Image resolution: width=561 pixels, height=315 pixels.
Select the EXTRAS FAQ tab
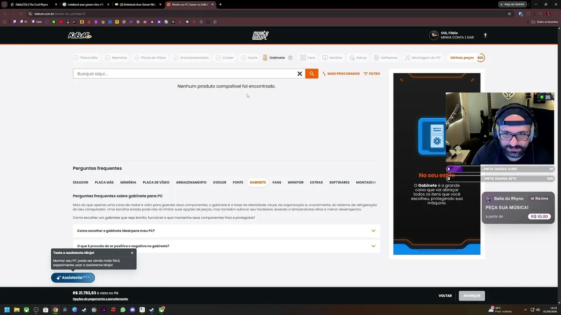tap(316, 182)
